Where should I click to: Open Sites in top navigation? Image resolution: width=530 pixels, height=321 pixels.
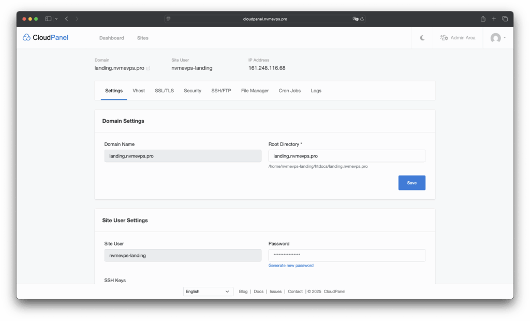(142, 38)
